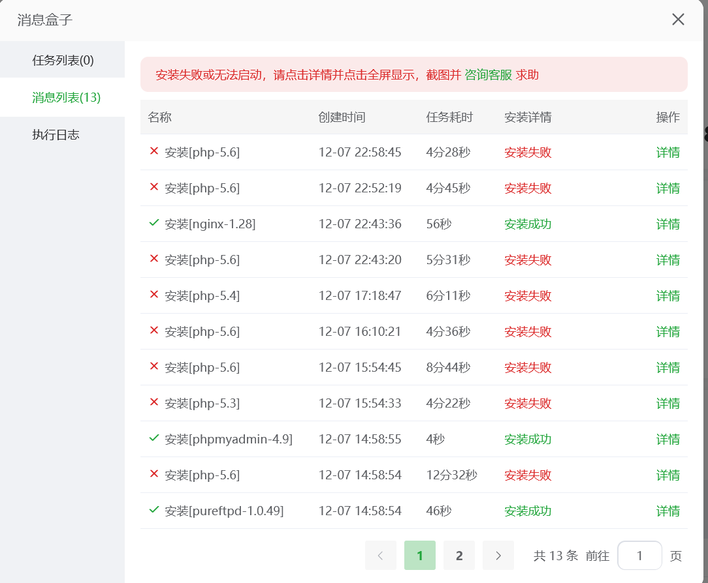Switch to the 执行日志 tab
Image resolution: width=708 pixels, height=583 pixels.
coord(56,135)
